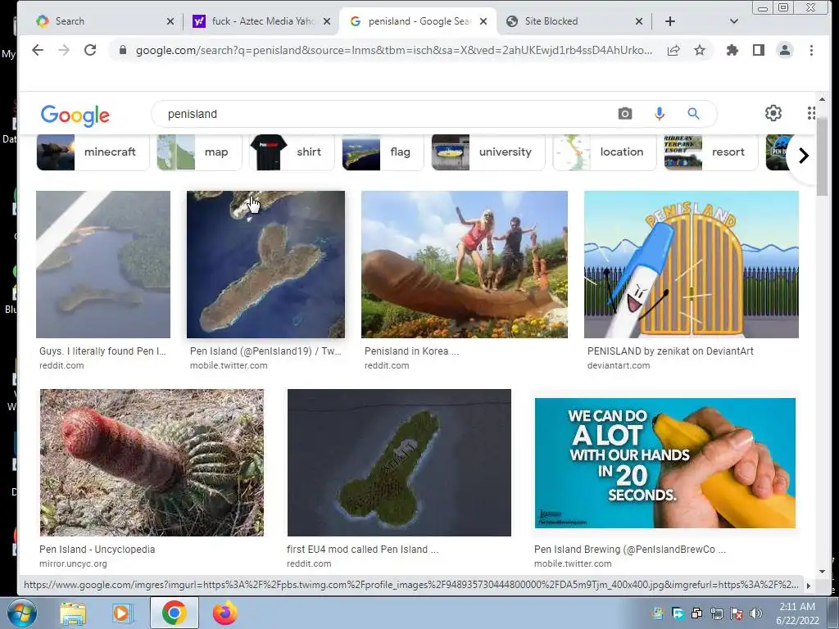Launch Windows Media Player from taskbar
This screenshot has height=629, width=839.
click(122, 613)
